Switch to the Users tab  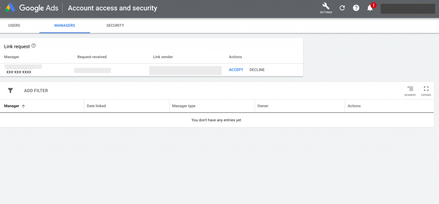pyautogui.click(x=14, y=25)
